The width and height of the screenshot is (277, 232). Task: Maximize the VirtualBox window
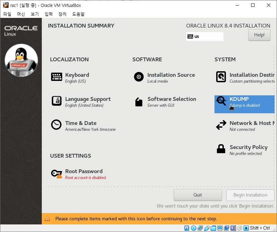pos(253,5)
